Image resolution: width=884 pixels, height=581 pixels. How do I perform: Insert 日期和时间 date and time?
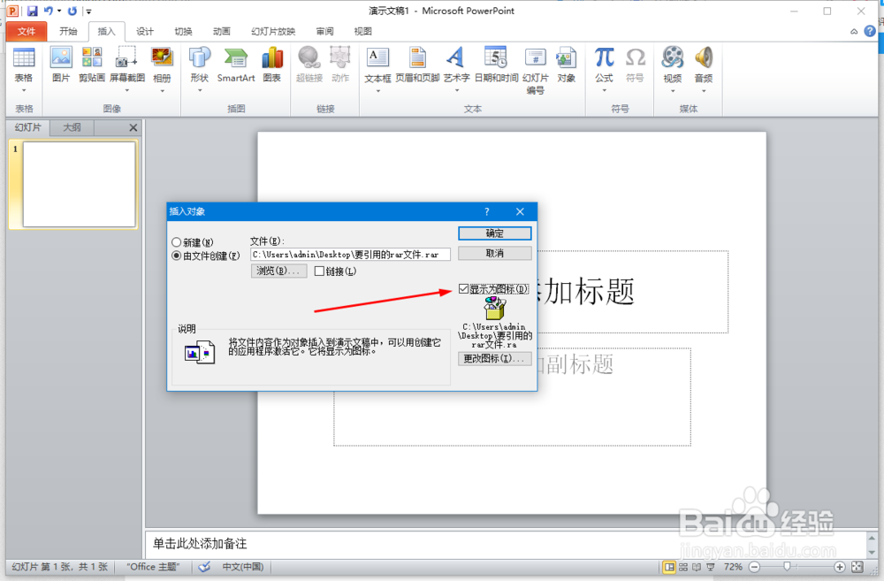[496, 57]
